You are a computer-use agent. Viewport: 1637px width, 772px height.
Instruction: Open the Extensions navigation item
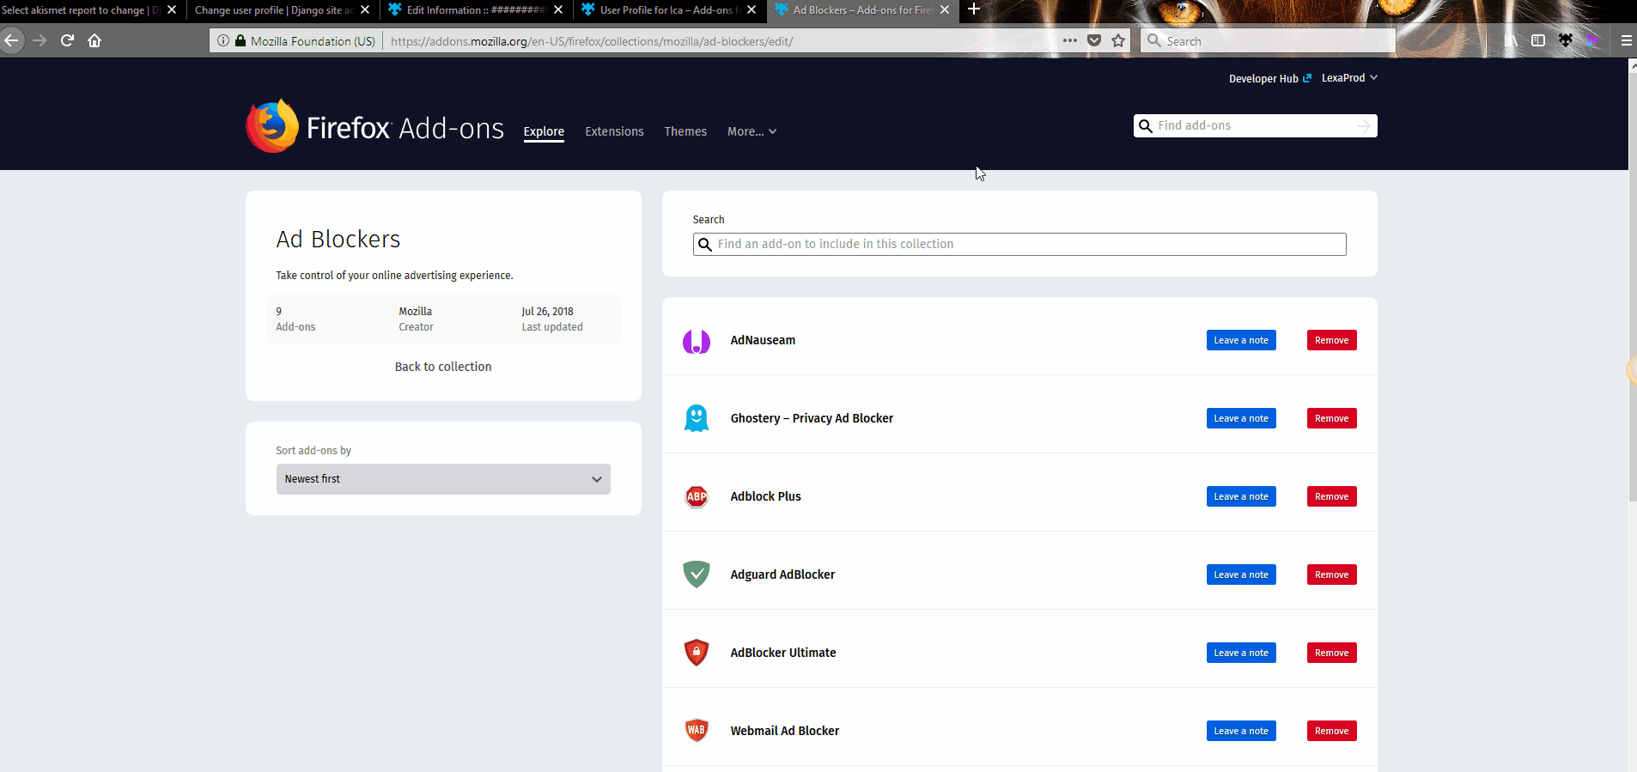(x=614, y=131)
